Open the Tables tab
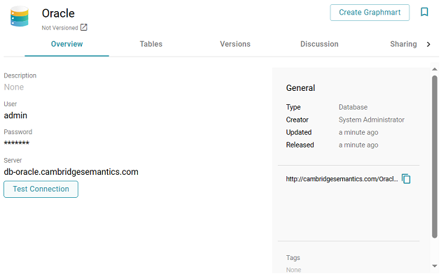The image size is (441, 274). click(x=151, y=44)
